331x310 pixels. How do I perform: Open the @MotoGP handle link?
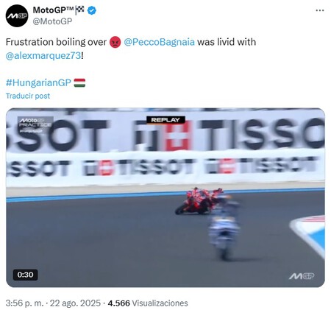coord(52,21)
